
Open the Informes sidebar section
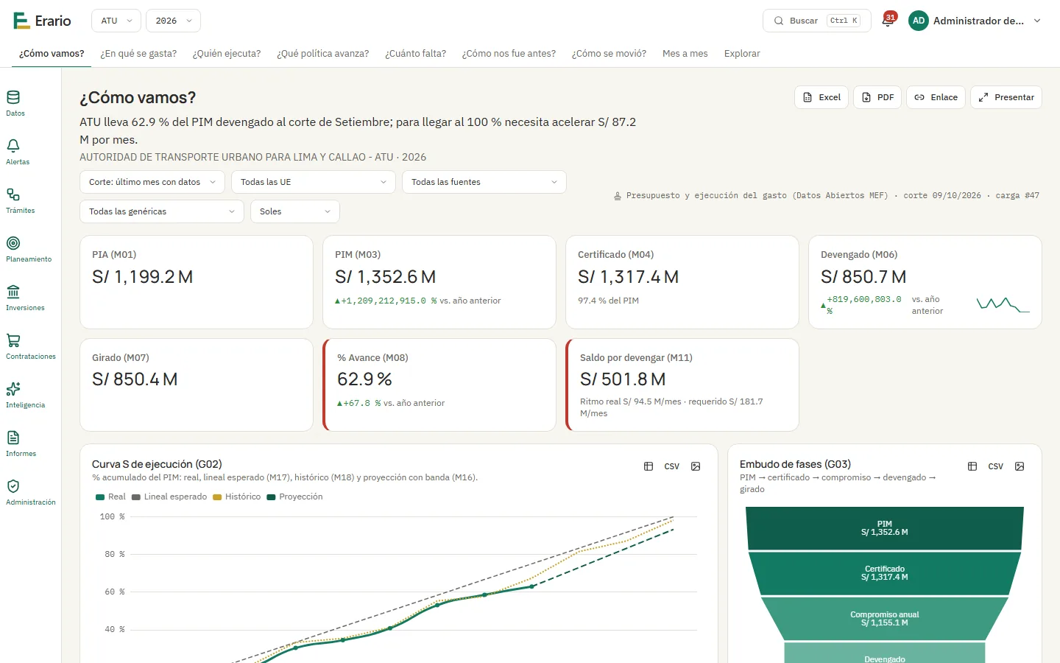pos(21,443)
